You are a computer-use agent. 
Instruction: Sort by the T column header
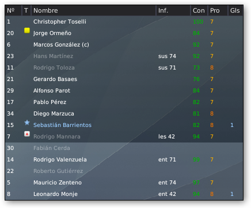[26, 10]
